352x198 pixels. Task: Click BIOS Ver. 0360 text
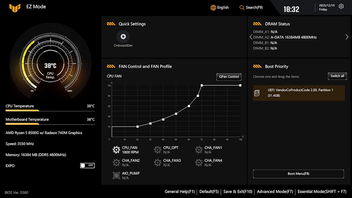pos(16,192)
